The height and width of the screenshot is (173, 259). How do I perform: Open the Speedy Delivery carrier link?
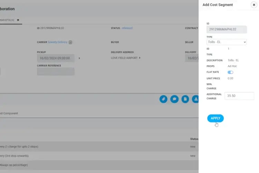click(x=57, y=42)
